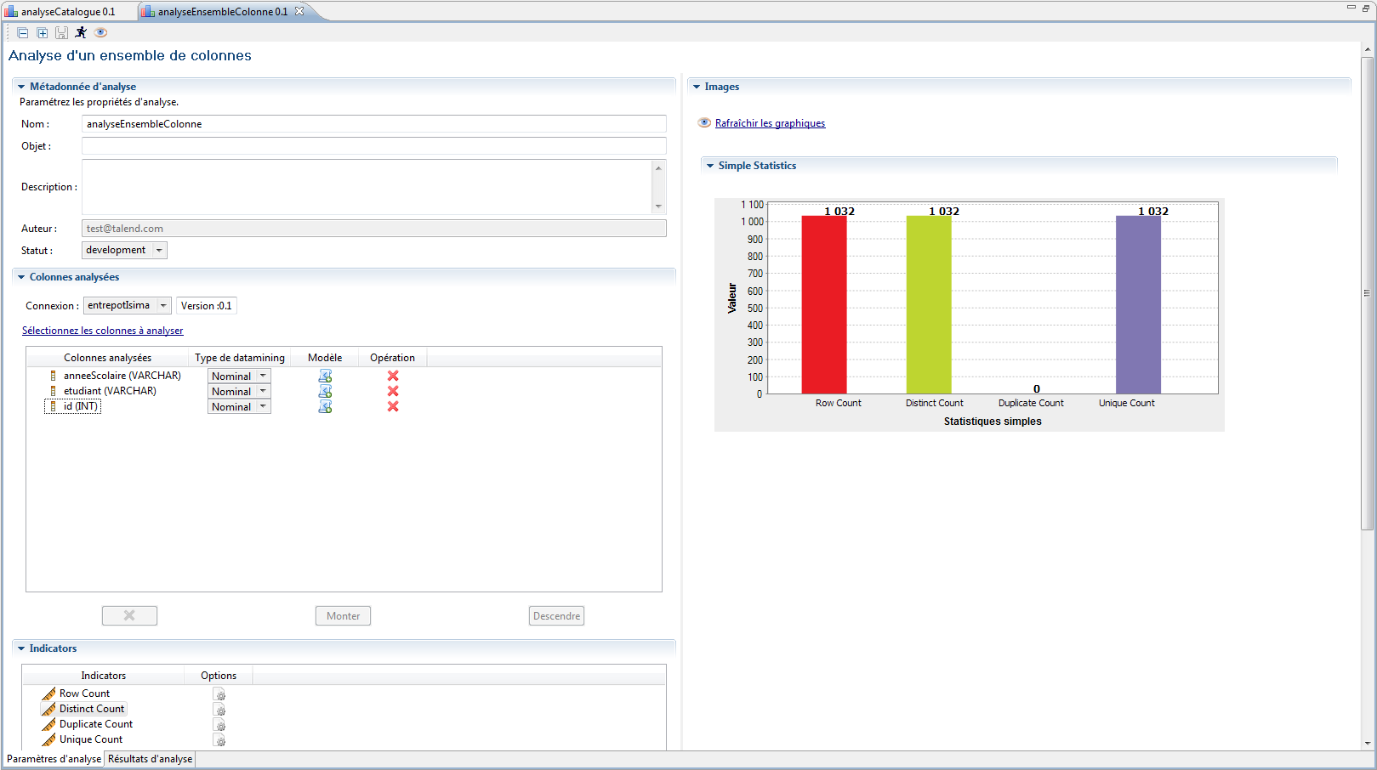
Task: Collapse all sections with the toolbar minus icon
Action: point(23,33)
